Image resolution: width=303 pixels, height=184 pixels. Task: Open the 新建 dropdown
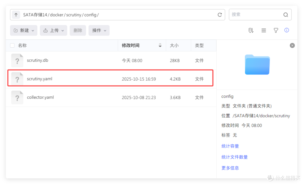pyautogui.click(x=24, y=30)
